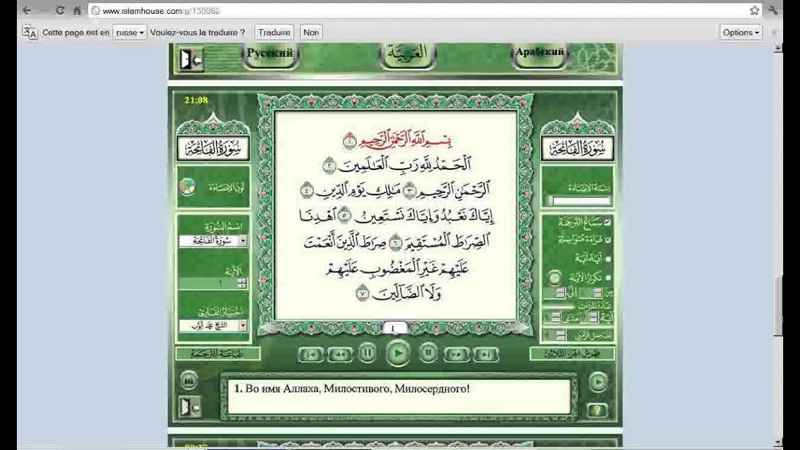Viewport: 800px width, 450px height.
Task: Click the scrollbar up arrow
Action: pyautogui.click(x=778, y=47)
